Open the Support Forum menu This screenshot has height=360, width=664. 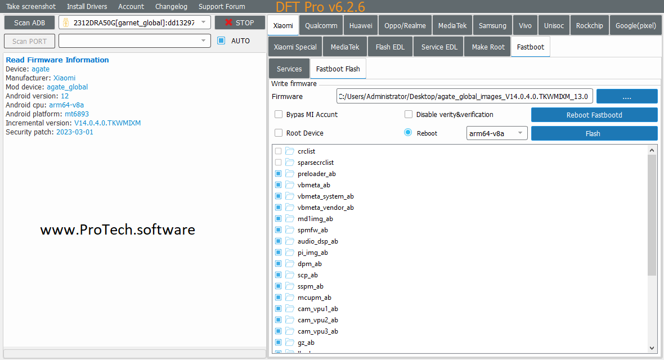pos(222,6)
